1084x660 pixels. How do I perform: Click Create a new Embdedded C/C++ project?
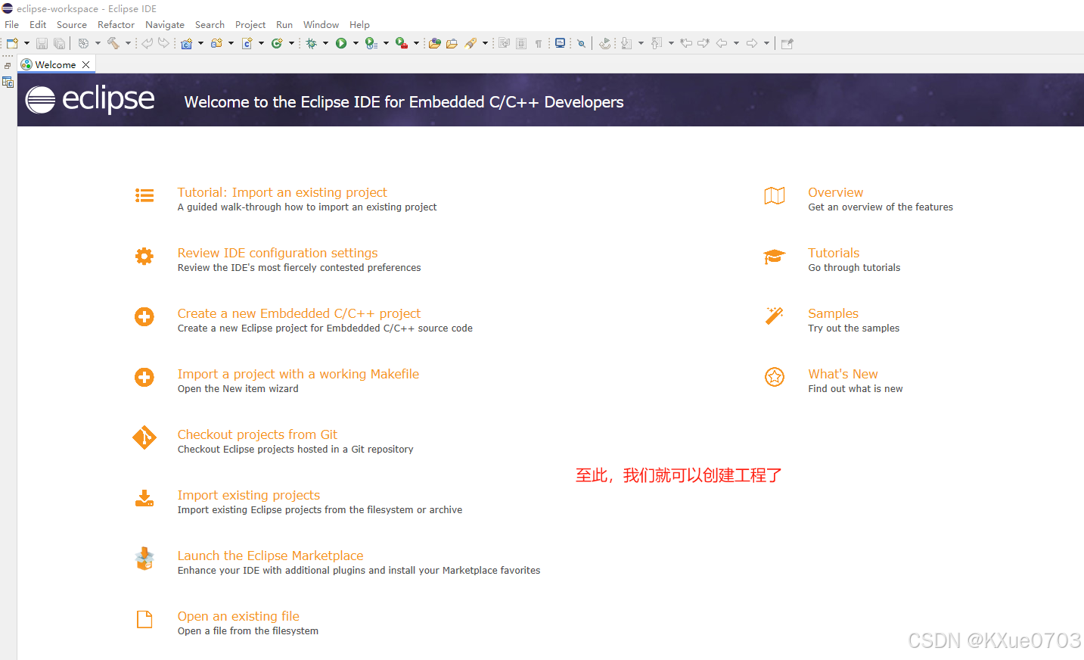[299, 313]
